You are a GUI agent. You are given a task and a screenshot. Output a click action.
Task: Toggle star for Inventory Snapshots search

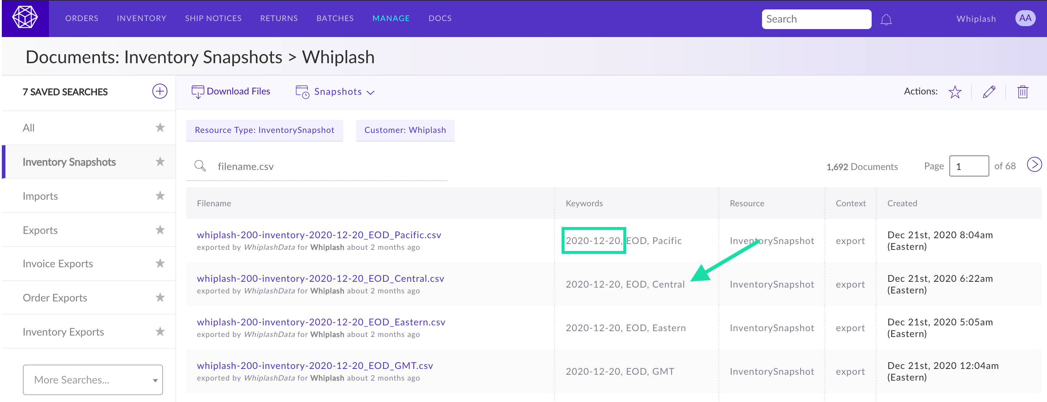(160, 162)
